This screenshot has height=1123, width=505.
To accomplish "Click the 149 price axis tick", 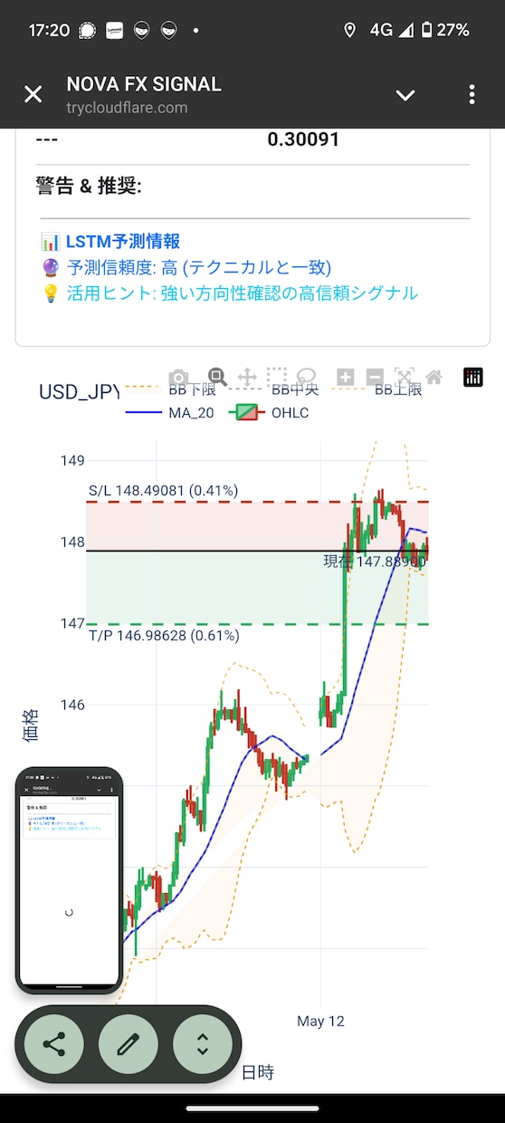I will tap(72, 461).
